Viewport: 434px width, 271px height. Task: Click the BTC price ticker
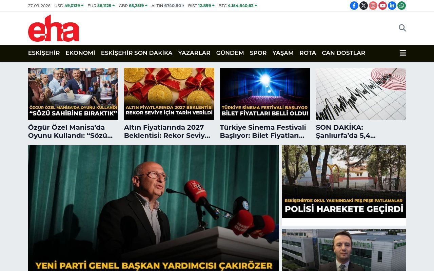pyautogui.click(x=238, y=6)
